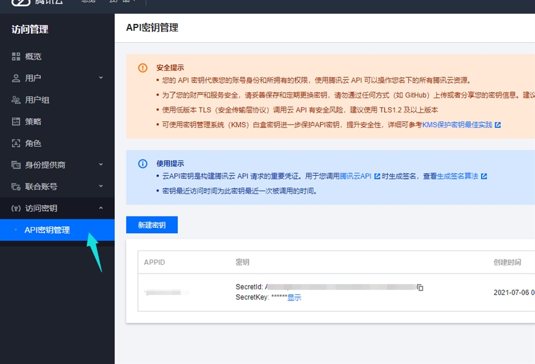Click the orange 安全提示 warning icon
This screenshot has height=364, width=535.
pyautogui.click(x=143, y=68)
